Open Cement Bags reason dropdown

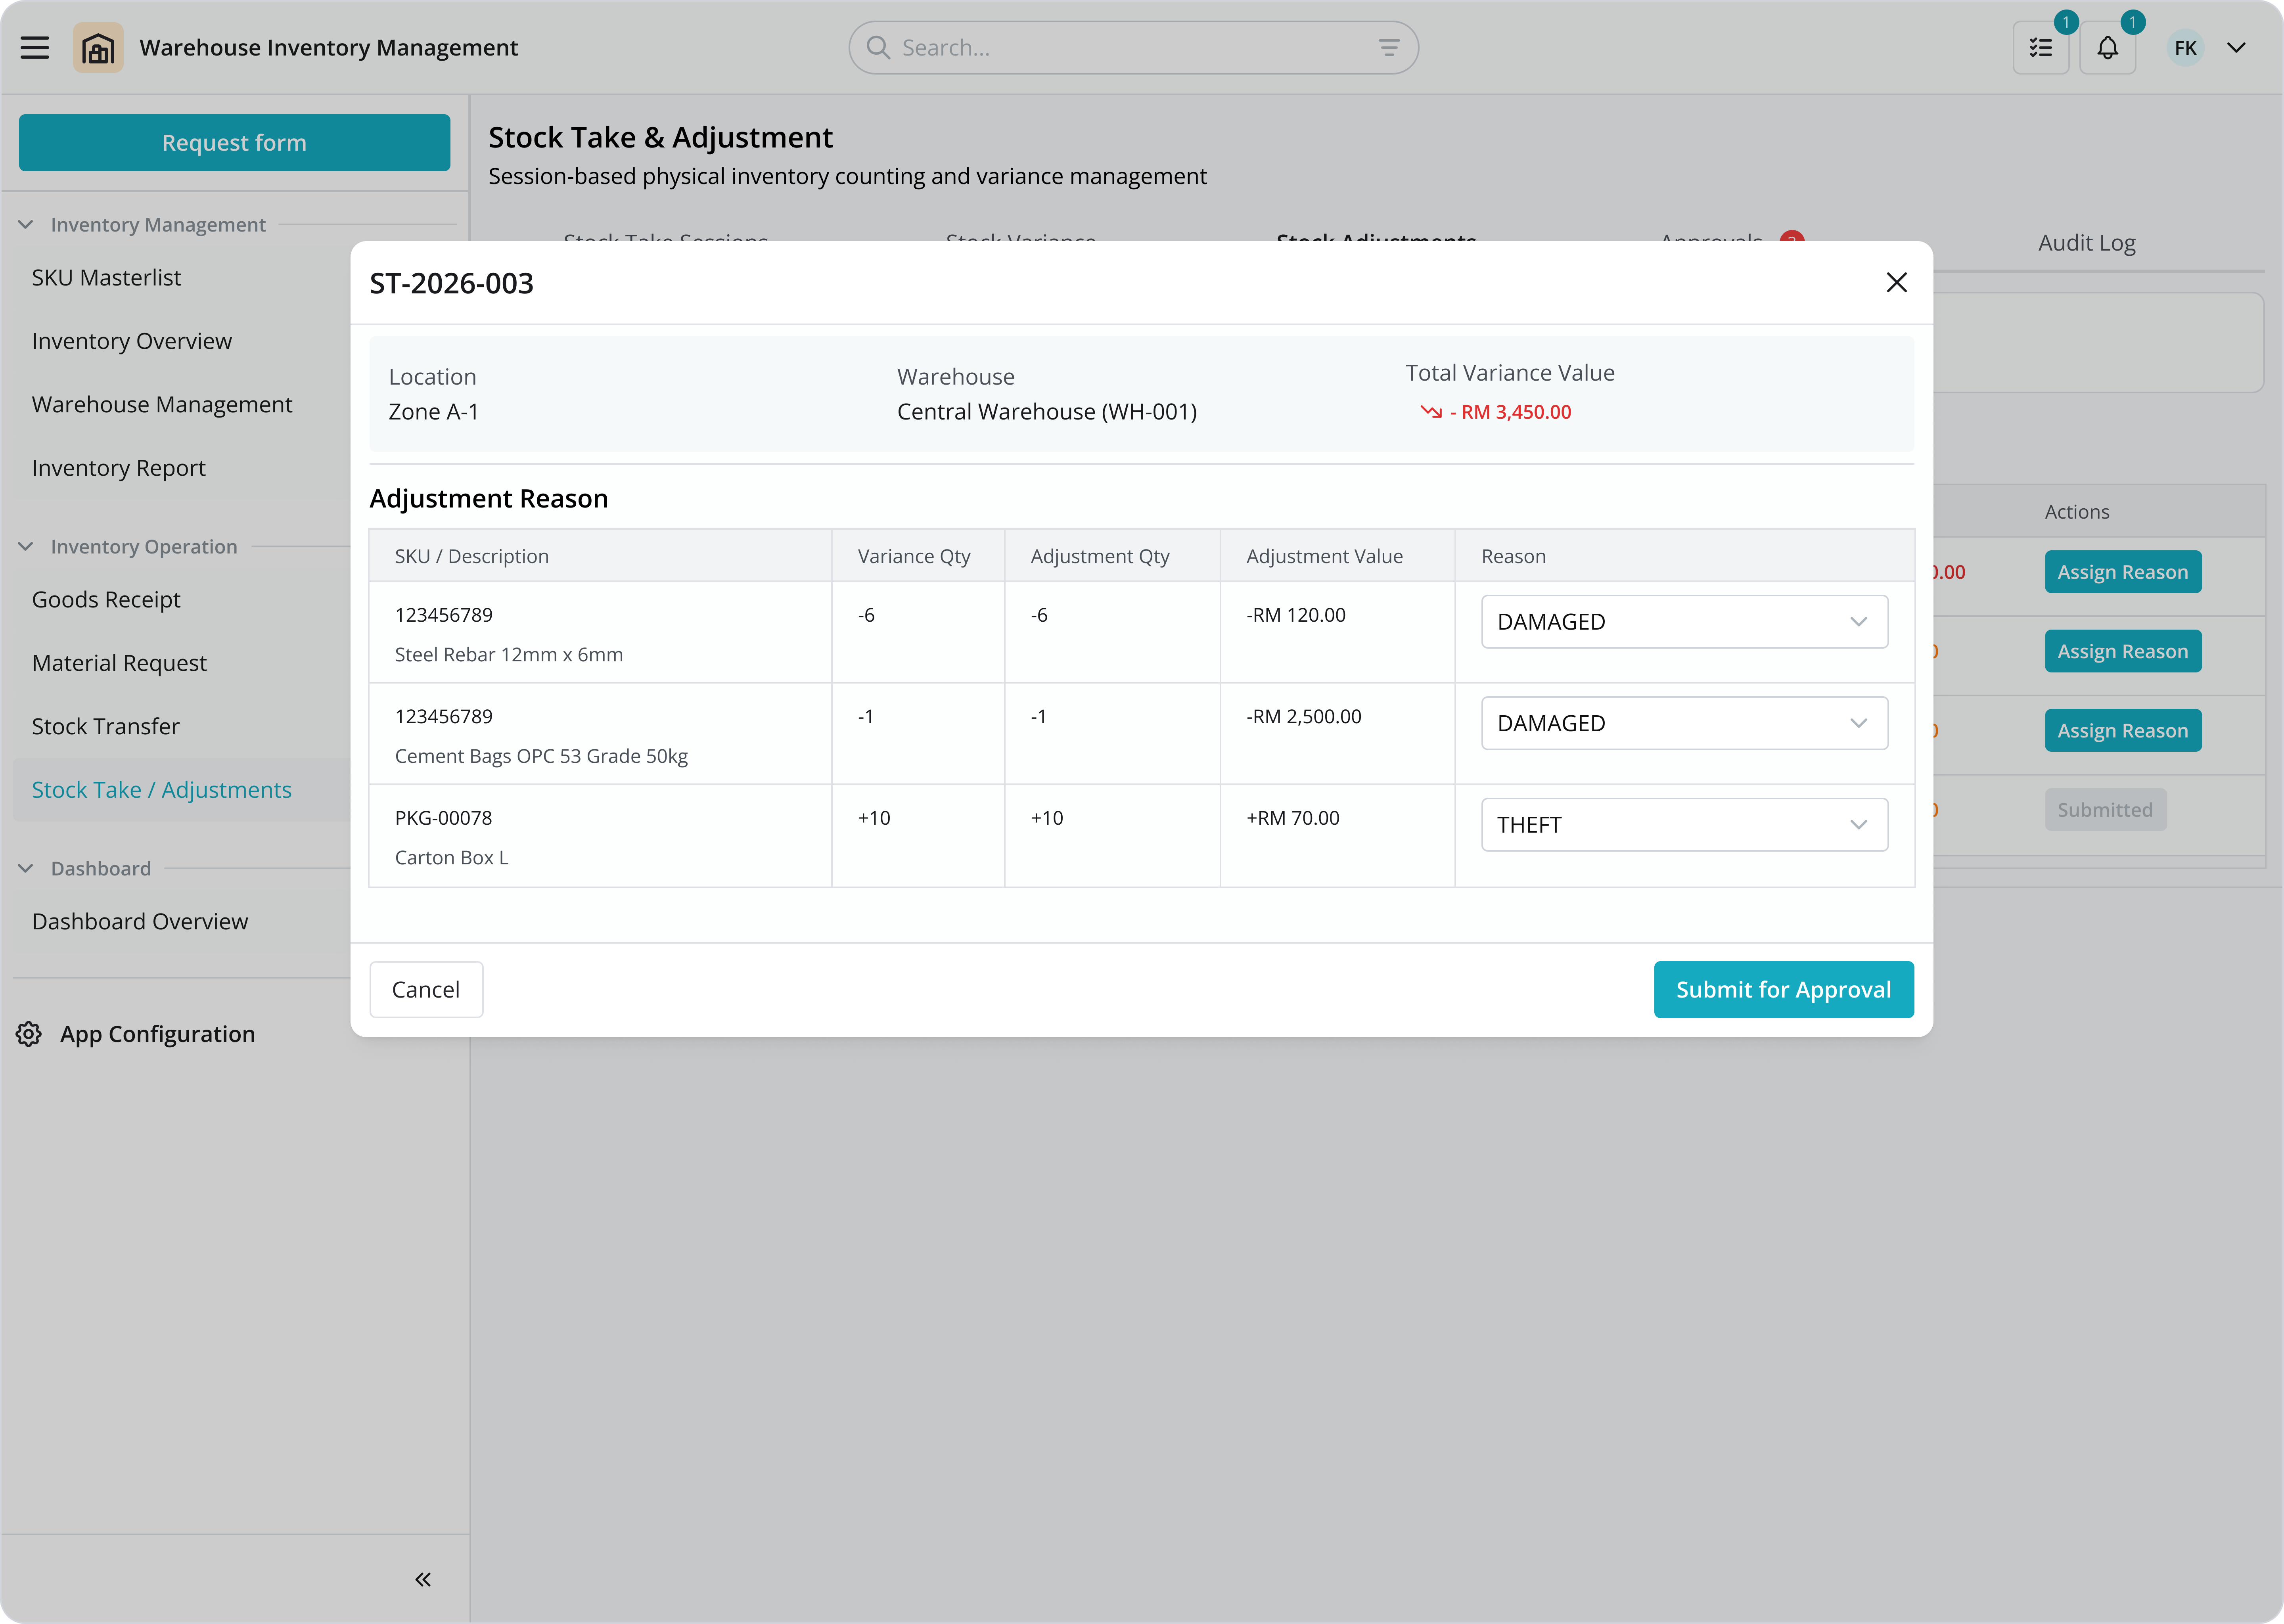(x=1684, y=723)
